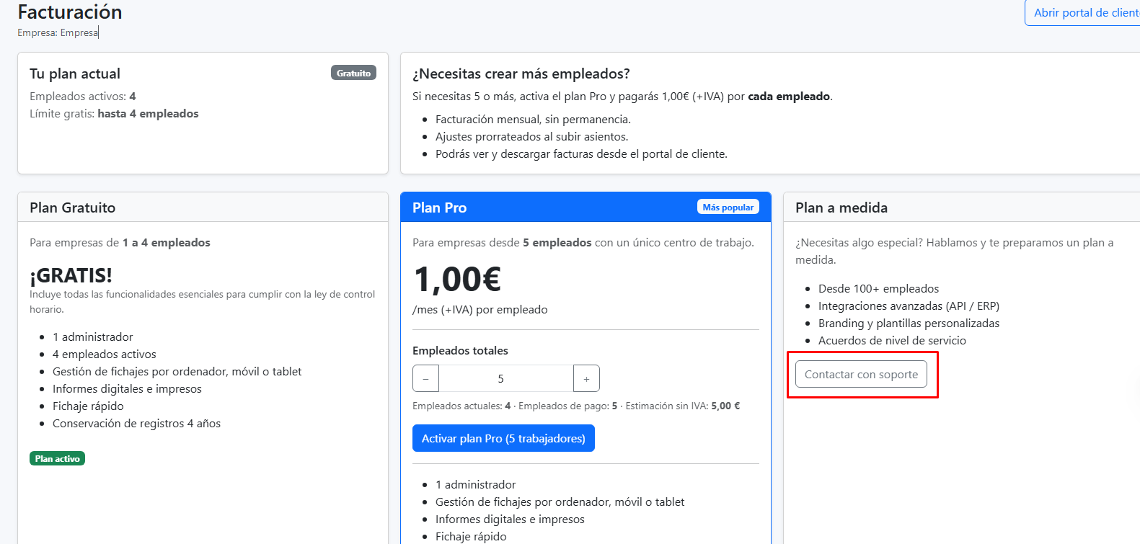
Task: Click the Integraciones avanzadas (API / ERP) item
Action: (909, 306)
